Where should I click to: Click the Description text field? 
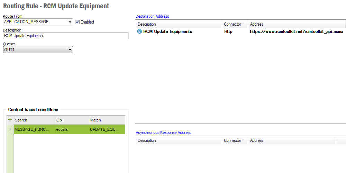pos(66,36)
